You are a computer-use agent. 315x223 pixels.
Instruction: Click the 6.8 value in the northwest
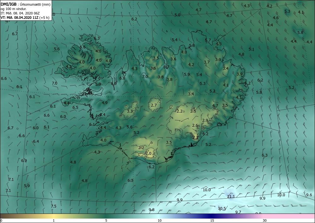122,78
